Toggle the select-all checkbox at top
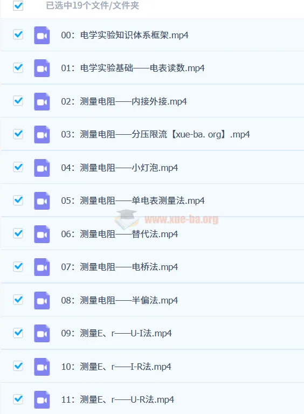Screen dimensions: 304x414 pyautogui.click(x=18, y=5)
